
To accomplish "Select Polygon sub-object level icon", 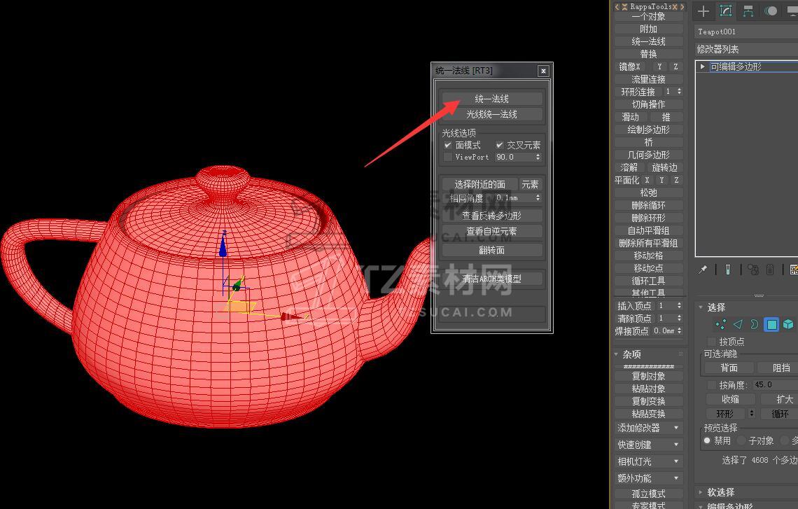I will pos(771,324).
